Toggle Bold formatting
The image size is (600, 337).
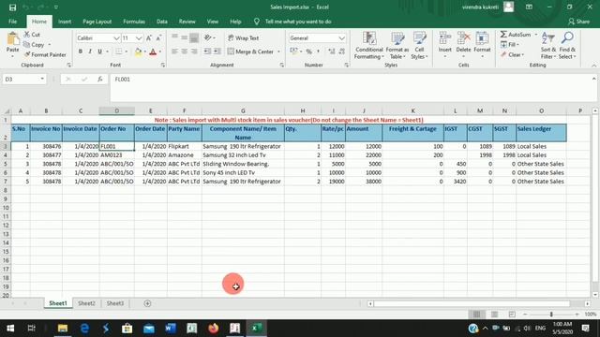(81, 51)
